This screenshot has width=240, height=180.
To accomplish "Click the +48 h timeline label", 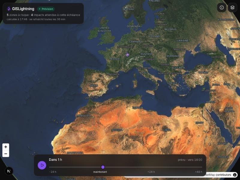I will [x=199, y=172].
